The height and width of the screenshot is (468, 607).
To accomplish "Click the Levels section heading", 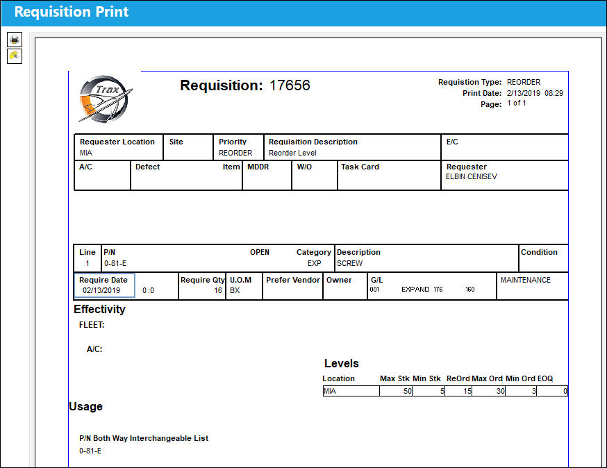I will pos(342,363).
